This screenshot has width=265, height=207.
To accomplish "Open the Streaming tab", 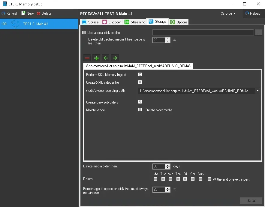I will 134,22.
